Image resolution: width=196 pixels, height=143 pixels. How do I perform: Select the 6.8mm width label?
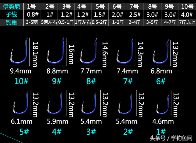point(161,71)
